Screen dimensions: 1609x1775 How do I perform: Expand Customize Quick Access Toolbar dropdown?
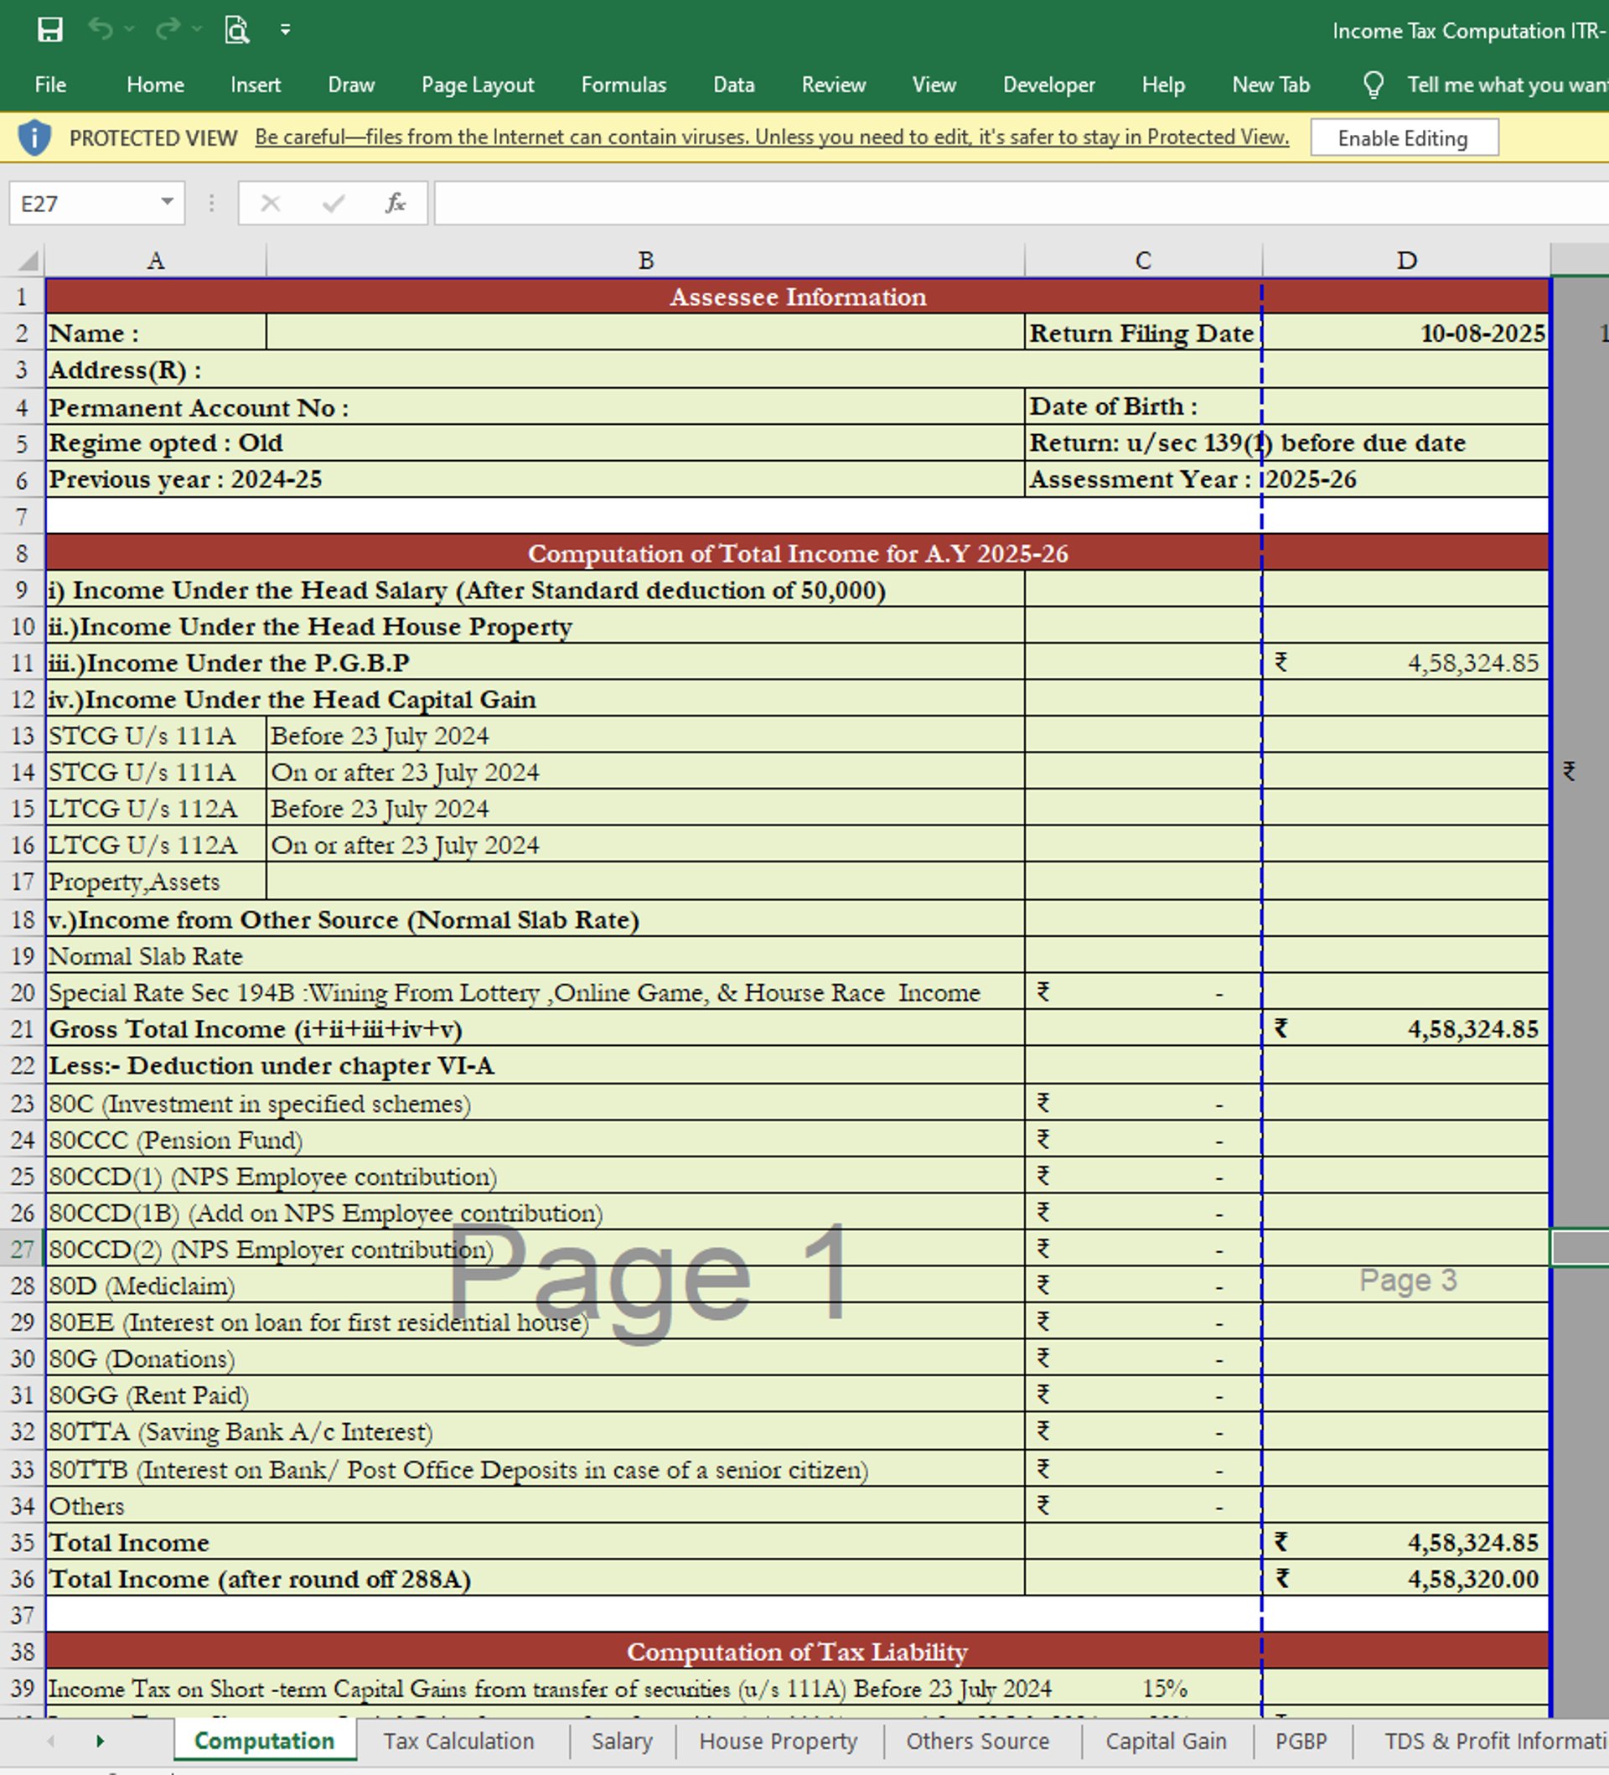(x=285, y=30)
